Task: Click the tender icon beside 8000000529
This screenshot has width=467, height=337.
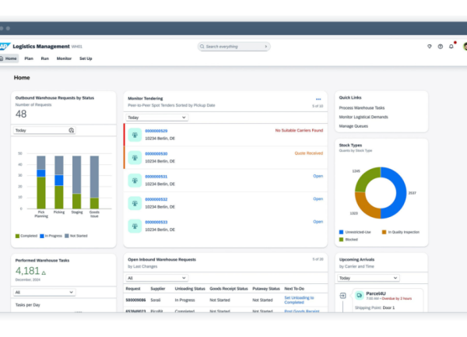Action: (x=135, y=134)
